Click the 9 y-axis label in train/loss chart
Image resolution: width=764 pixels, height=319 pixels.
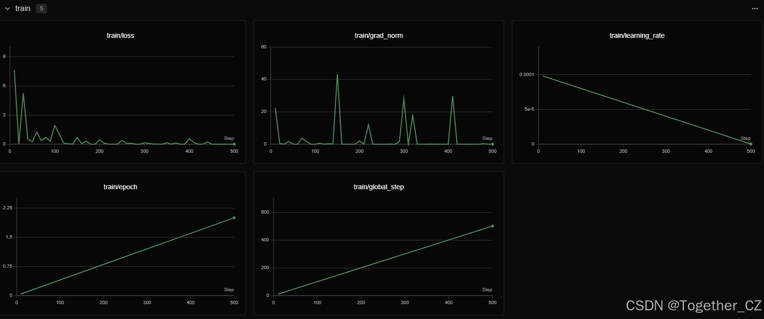coord(4,57)
